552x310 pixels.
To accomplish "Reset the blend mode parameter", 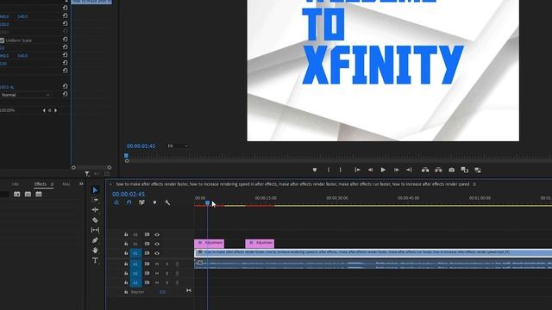I will pyautogui.click(x=66, y=94).
